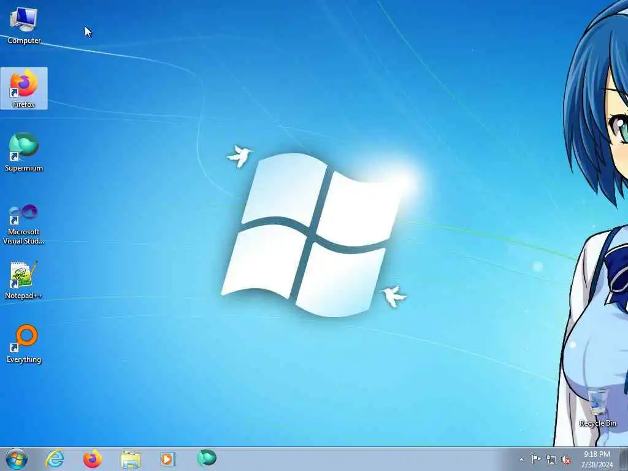Select the Firefox desktop shortcut

(x=24, y=88)
